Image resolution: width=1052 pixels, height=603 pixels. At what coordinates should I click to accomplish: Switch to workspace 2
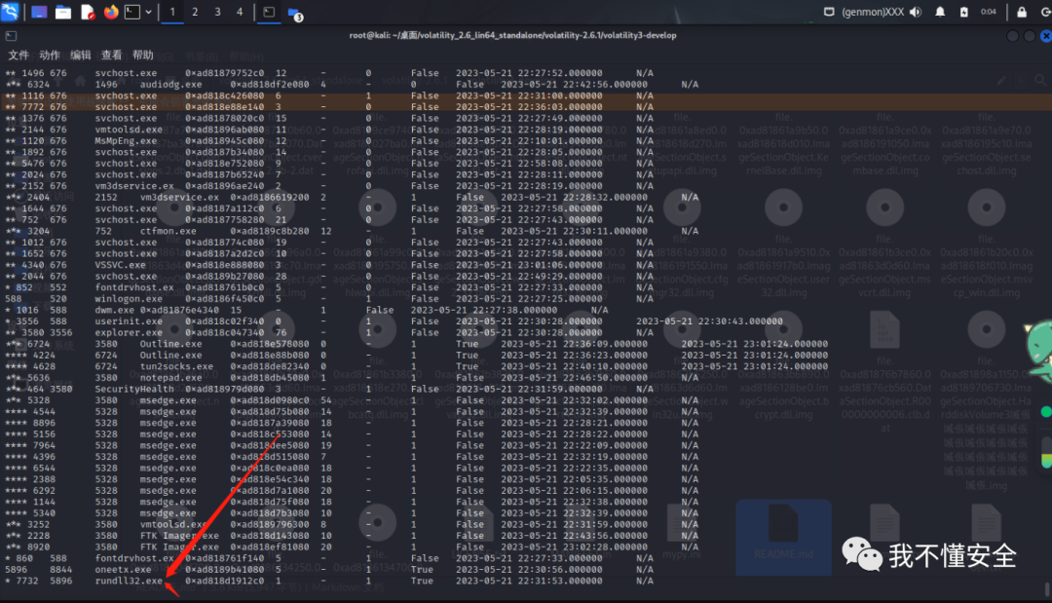(x=195, y=12)
